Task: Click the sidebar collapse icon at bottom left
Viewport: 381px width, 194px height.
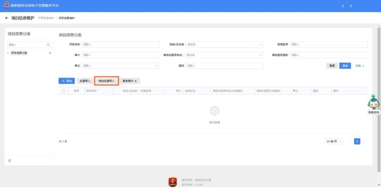Action: pyautogui.click(x=10, y=161)
